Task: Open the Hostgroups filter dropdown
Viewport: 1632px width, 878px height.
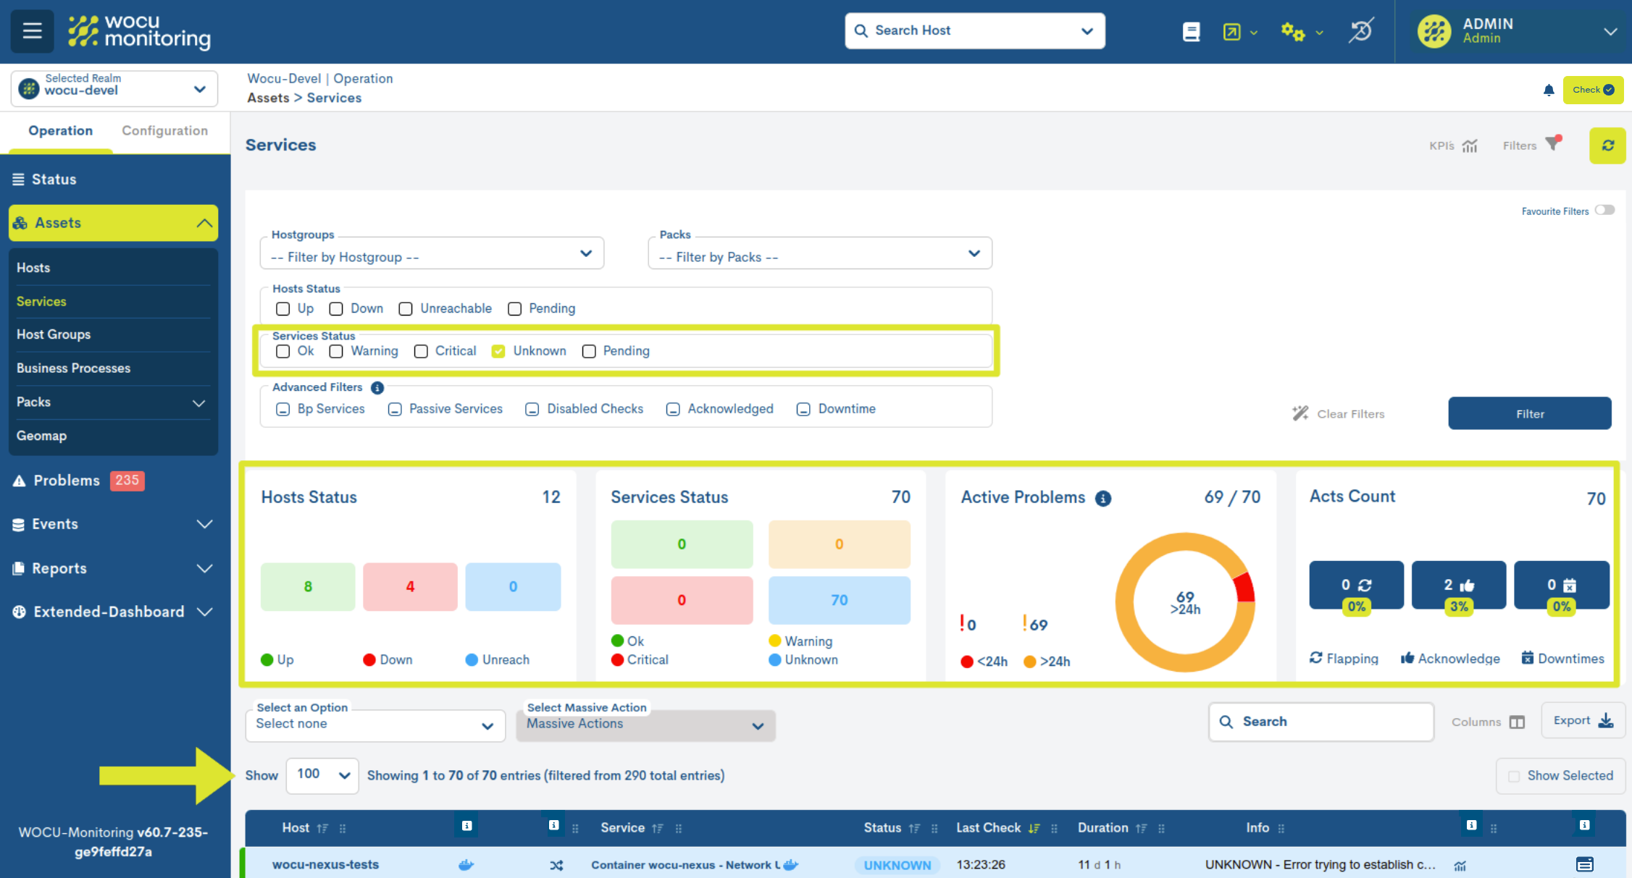Action: click(432, 255)
